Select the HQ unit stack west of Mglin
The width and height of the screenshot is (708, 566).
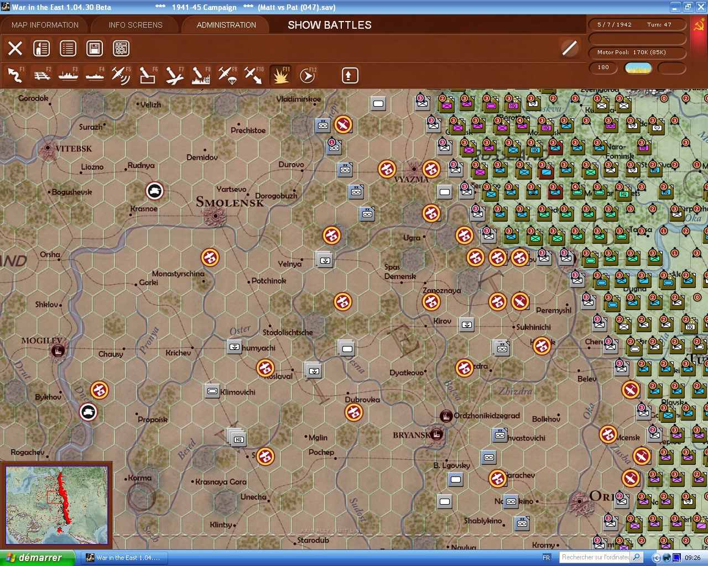pyautogui.click(x=236, y=438)
